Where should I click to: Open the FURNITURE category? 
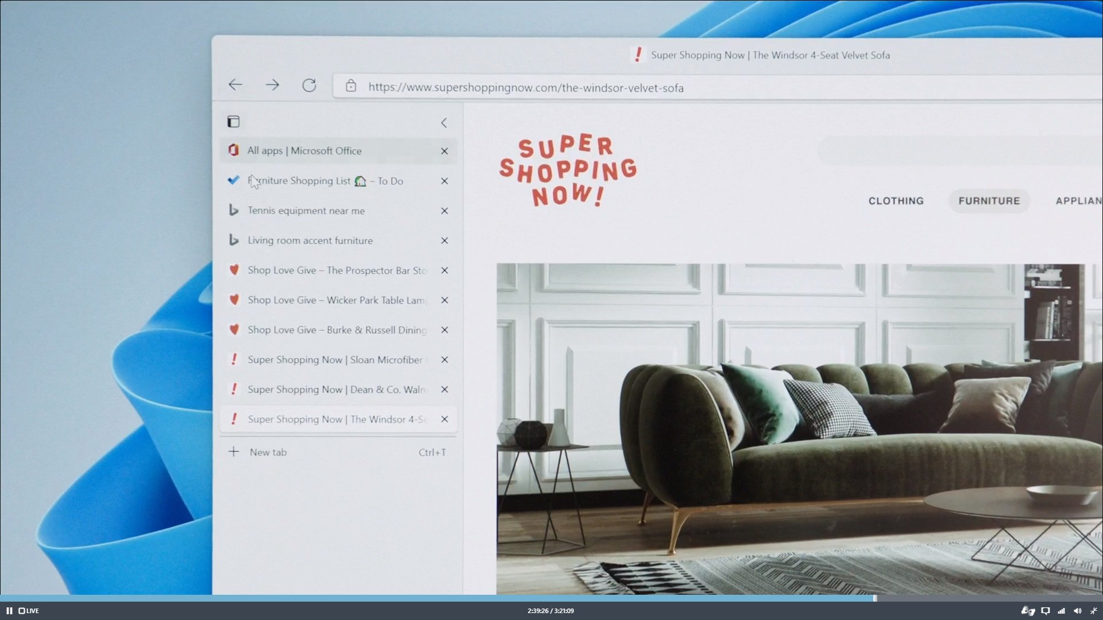pos(989,201)
